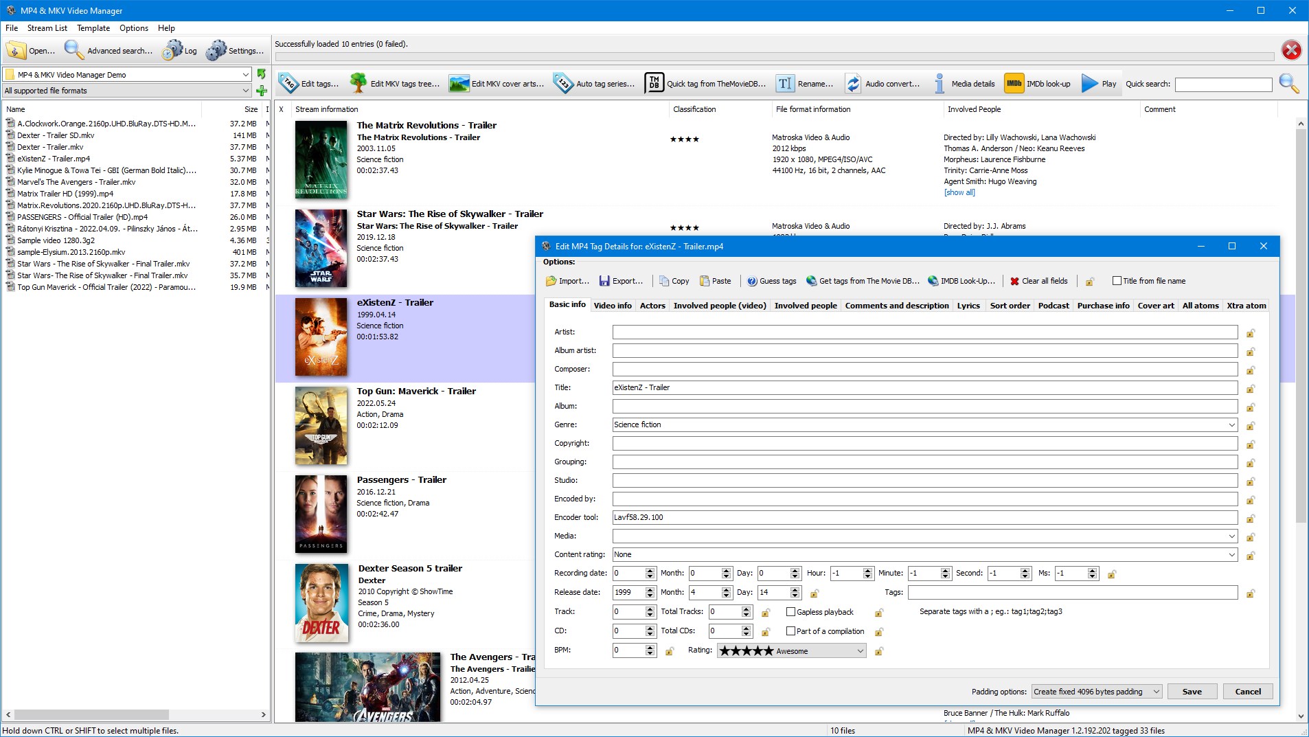1309x737 pixels.
Task: Toggle the lock beside the Title field
Action: 1251,389
